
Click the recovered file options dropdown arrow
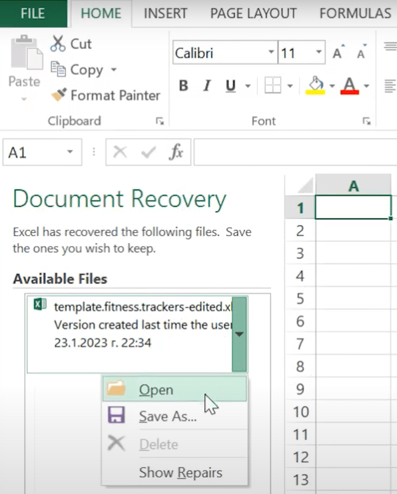[239, 334]
